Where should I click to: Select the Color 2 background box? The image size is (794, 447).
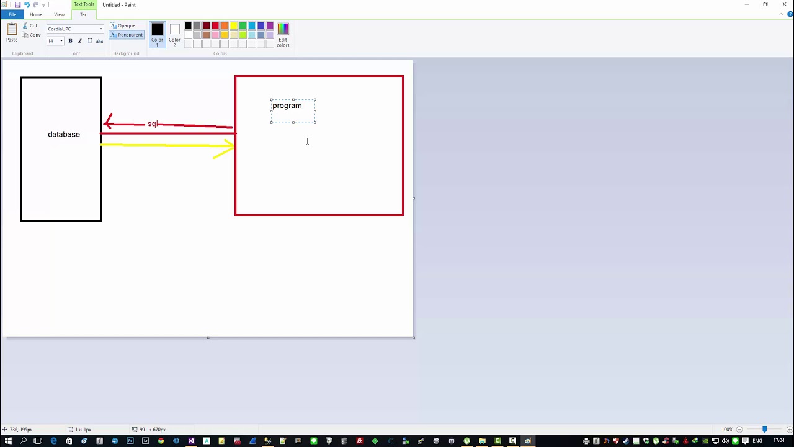coord(174,35)
